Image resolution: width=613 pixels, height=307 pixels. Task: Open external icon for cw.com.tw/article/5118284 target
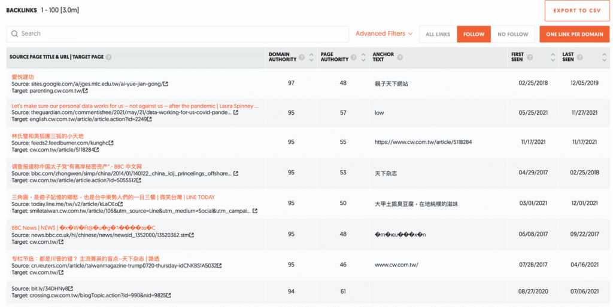coord(96,150)
